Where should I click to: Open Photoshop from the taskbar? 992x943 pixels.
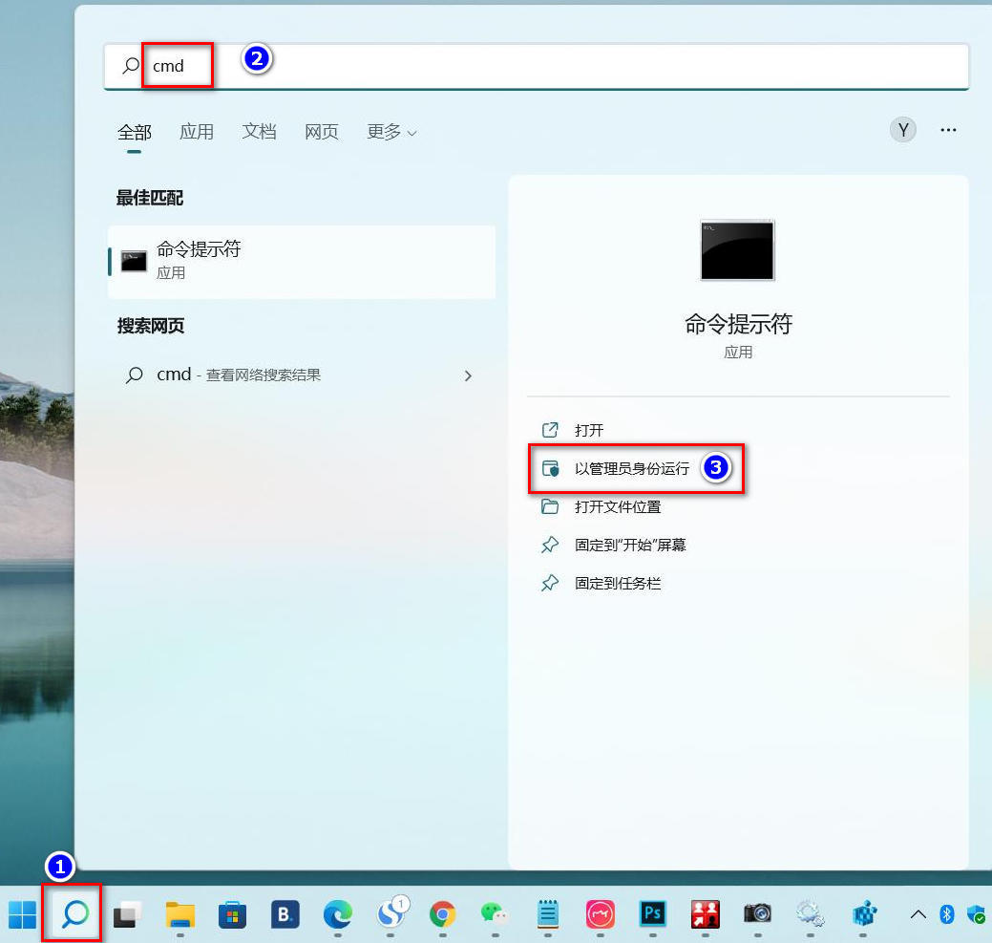(x=652, y=914)
